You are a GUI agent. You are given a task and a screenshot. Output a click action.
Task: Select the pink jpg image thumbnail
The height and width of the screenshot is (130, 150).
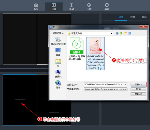95,46
